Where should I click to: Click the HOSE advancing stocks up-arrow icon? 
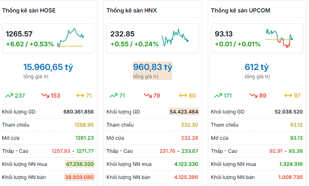click(x=9, y=95)
